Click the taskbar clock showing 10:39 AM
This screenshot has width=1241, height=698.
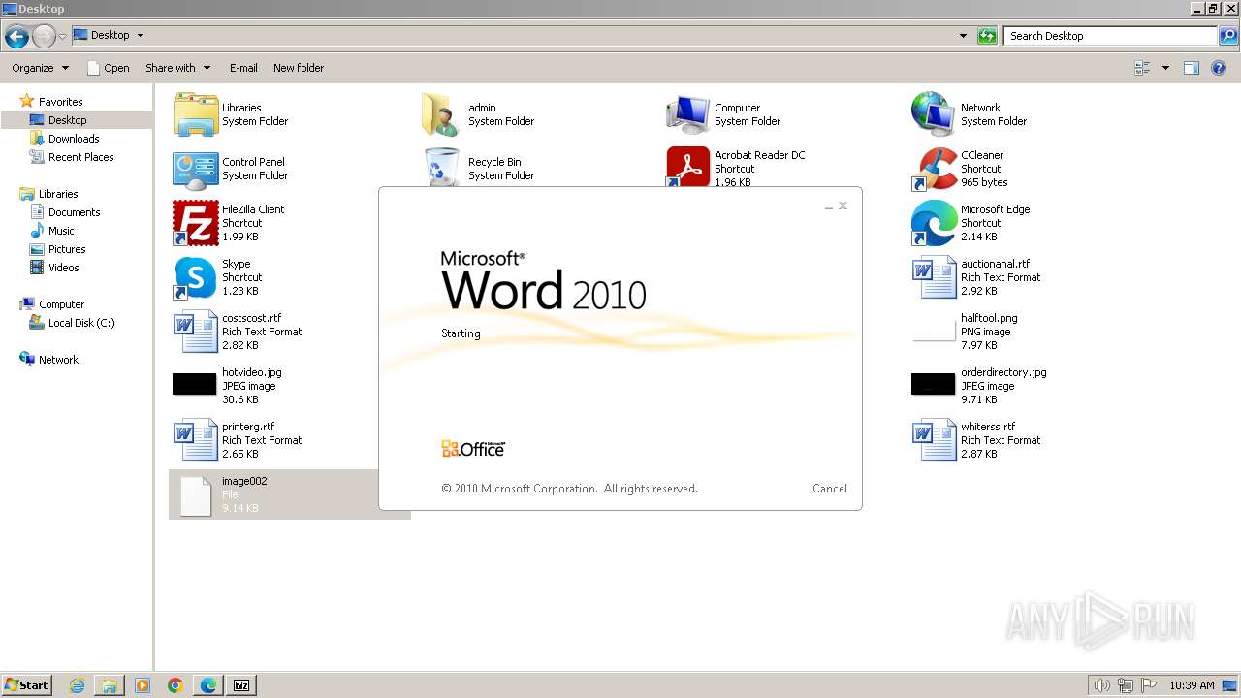pyautogui.click(x=1192, y=685)
